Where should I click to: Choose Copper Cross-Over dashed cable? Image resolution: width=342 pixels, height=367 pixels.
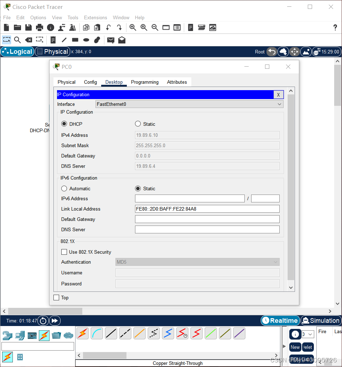click(125, 334)
